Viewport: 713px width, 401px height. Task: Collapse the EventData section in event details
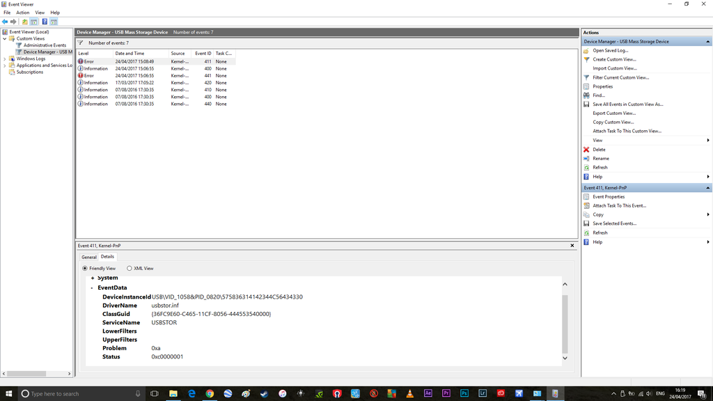point(92,288)
